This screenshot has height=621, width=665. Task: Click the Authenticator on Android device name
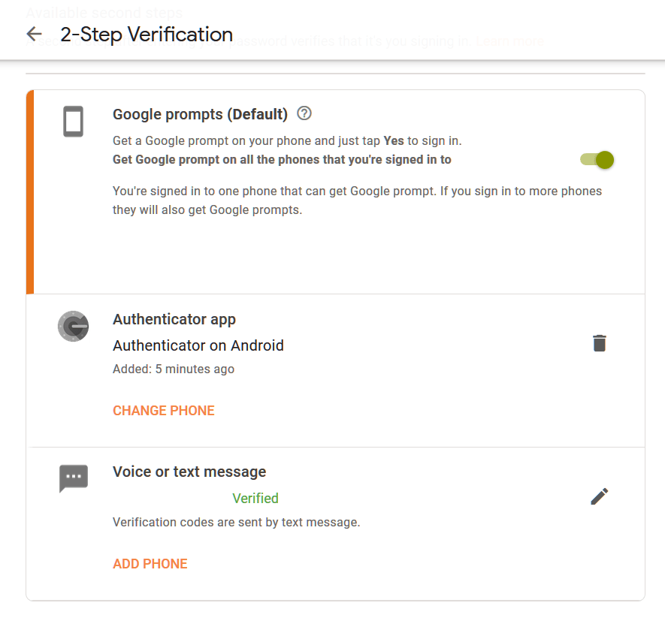[x=198, y=345]
